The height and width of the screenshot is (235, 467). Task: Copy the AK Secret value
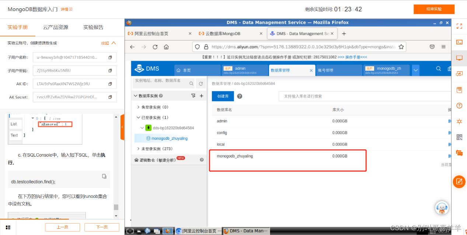(x=110, y=97)
